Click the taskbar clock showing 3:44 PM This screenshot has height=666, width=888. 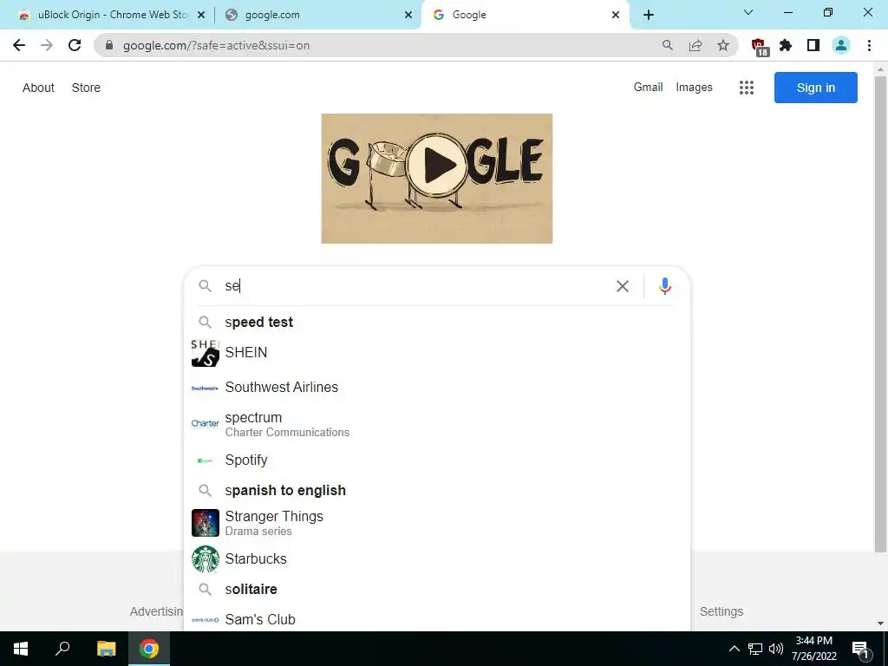(x=813, y=649)
